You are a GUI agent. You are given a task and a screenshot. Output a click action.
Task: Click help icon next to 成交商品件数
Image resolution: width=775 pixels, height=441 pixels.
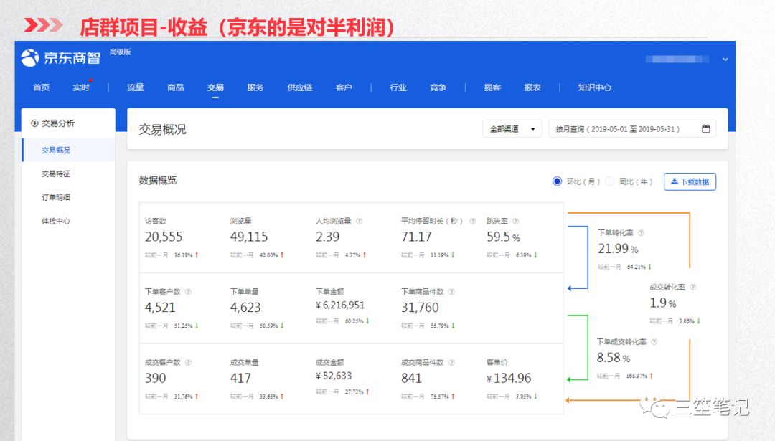[x=451, y=362]
